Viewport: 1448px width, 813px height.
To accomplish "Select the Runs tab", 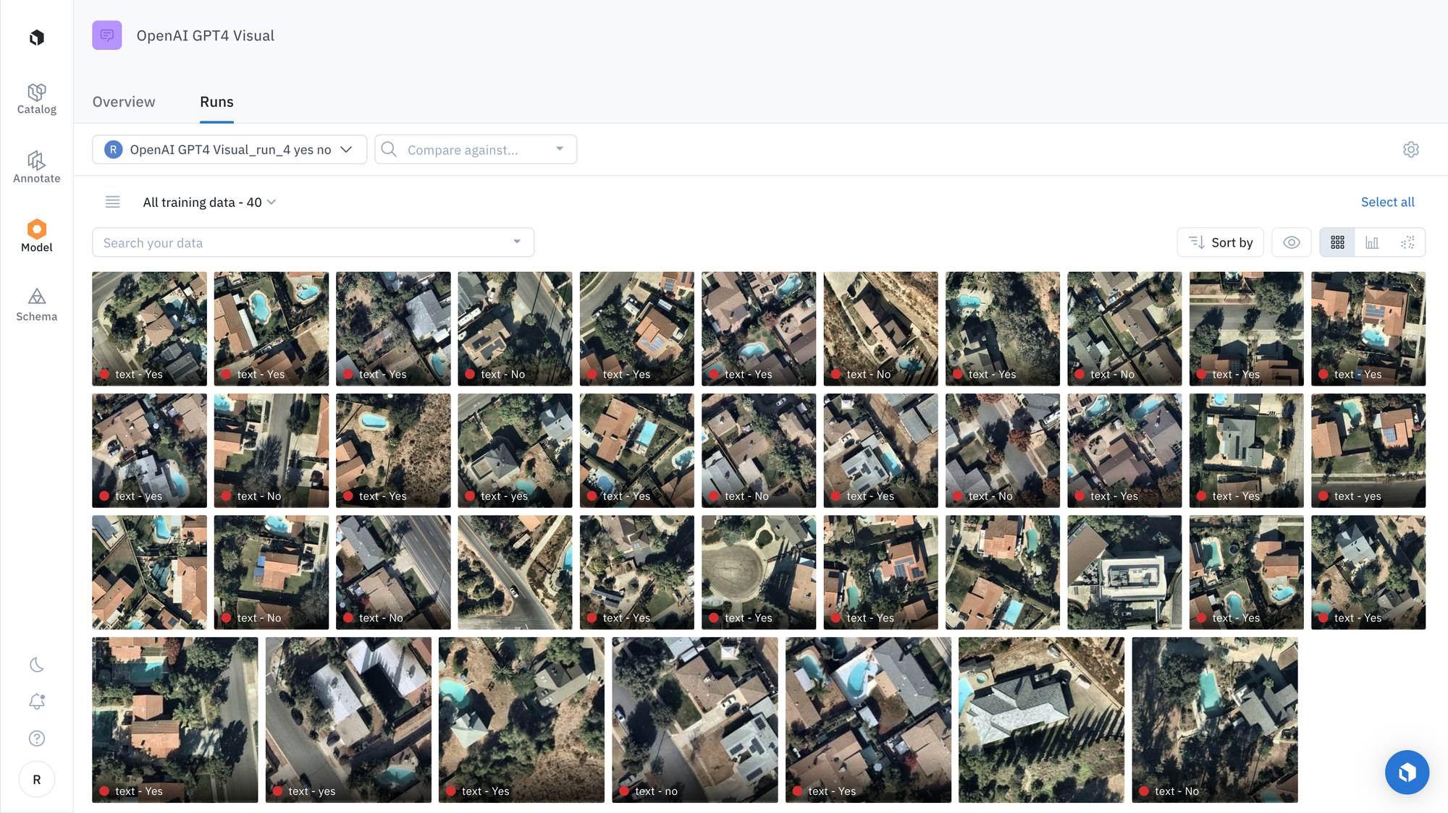I will click(x=216, y=102).
